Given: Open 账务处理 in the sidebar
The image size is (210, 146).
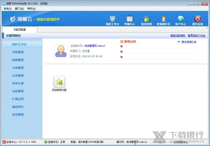Looking at the screenshot, I should [x=18, y=83].
